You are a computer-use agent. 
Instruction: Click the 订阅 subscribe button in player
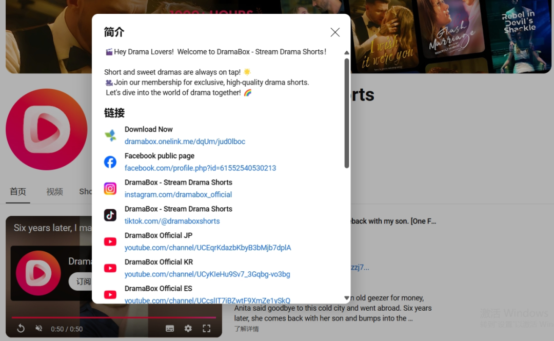[81, 282]
